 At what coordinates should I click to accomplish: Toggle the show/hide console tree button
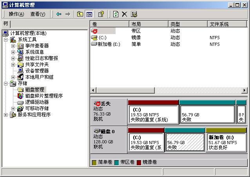point(89,14)
